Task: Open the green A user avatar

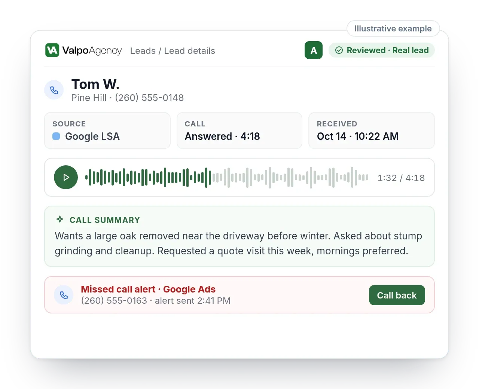Action: coord(314,50)
